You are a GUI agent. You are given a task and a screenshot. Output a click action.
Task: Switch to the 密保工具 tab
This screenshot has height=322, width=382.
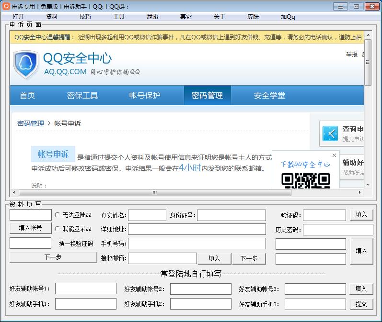tap(82, 95)
